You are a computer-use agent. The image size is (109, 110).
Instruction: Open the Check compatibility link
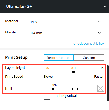(x=88, y=43)
